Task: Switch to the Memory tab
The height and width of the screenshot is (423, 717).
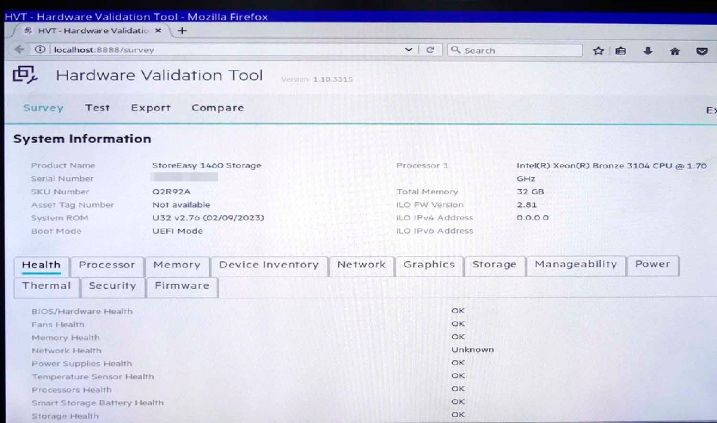Action: coord(177,265)
